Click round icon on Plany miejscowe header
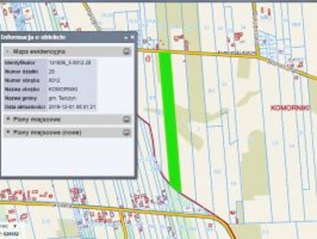Screen dimensions: 317x239 click(x=127, y=119)
